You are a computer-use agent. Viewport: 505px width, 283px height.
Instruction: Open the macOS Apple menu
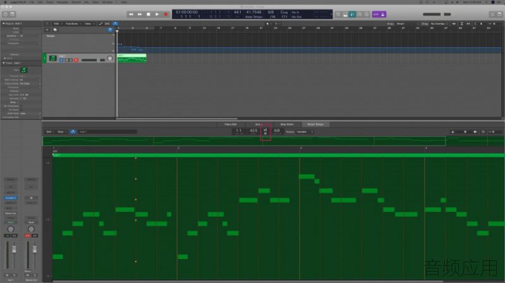[6, 2]
